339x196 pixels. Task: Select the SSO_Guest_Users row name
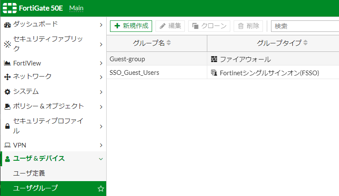pos(134,73)
